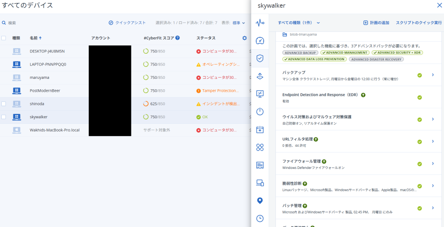
Task: Click クイックアシスト button
Action: (x=127, y=23)
